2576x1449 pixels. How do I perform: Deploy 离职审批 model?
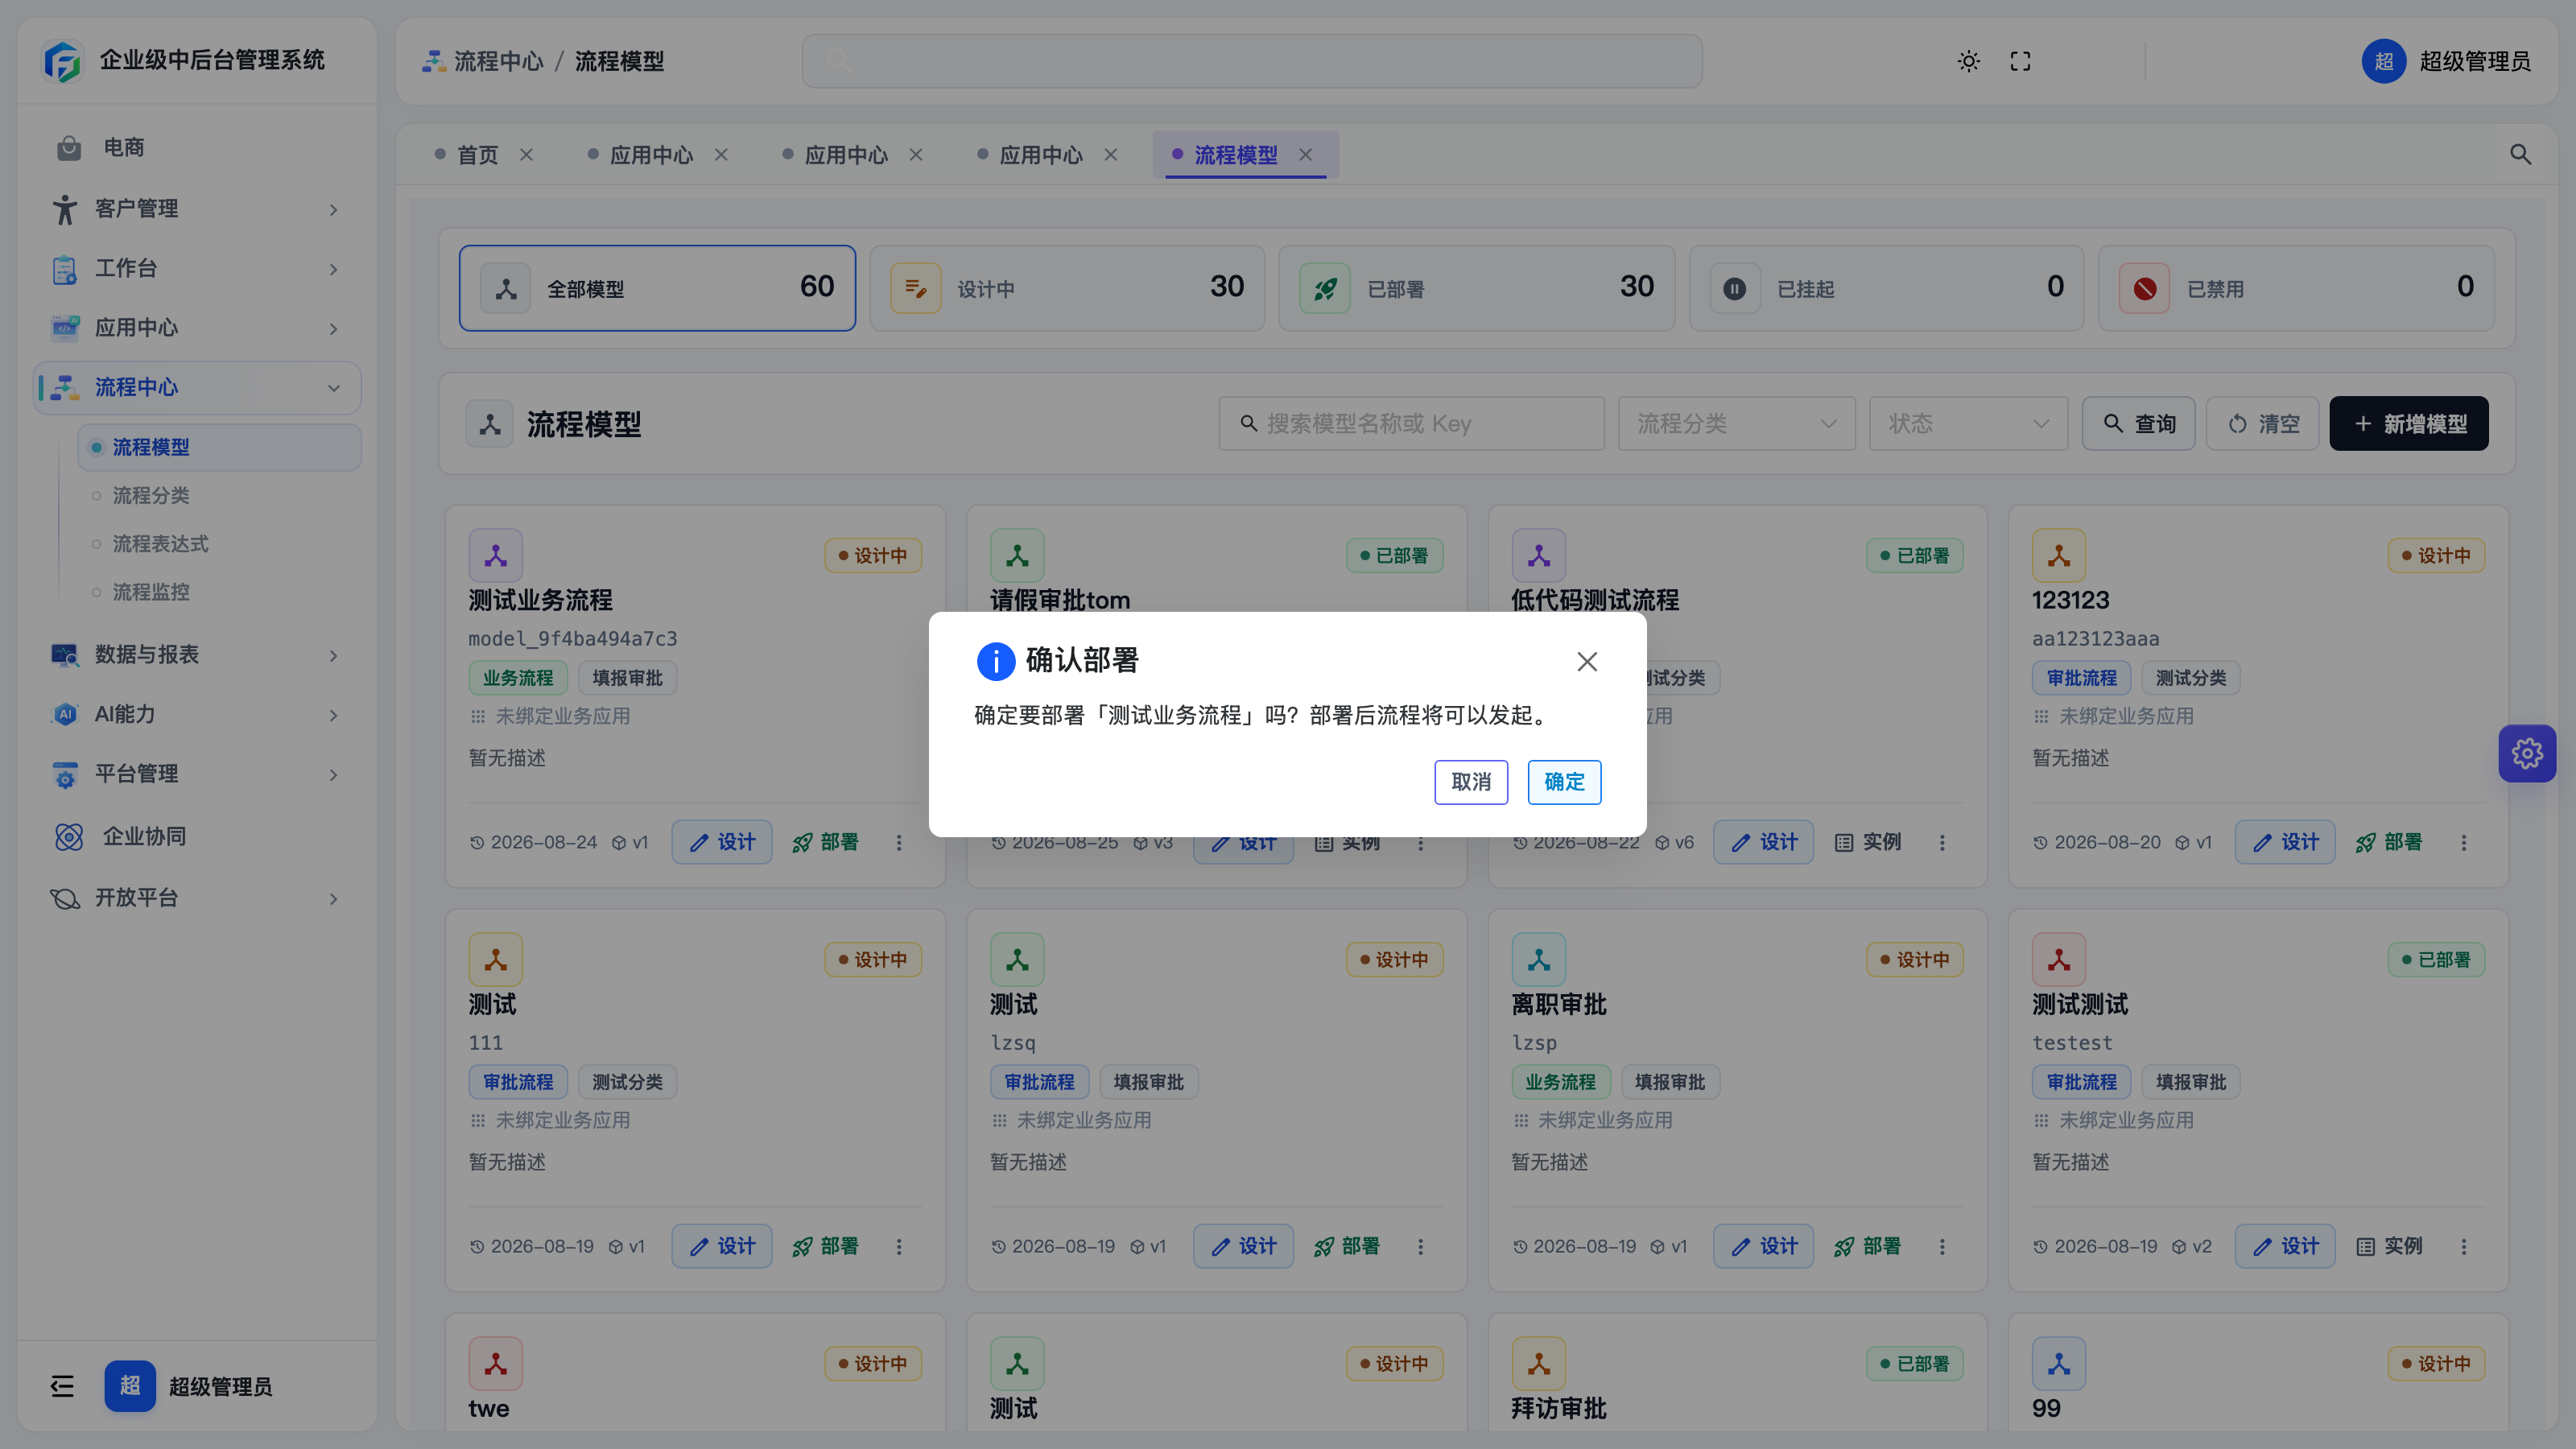pos(1868,1247)
